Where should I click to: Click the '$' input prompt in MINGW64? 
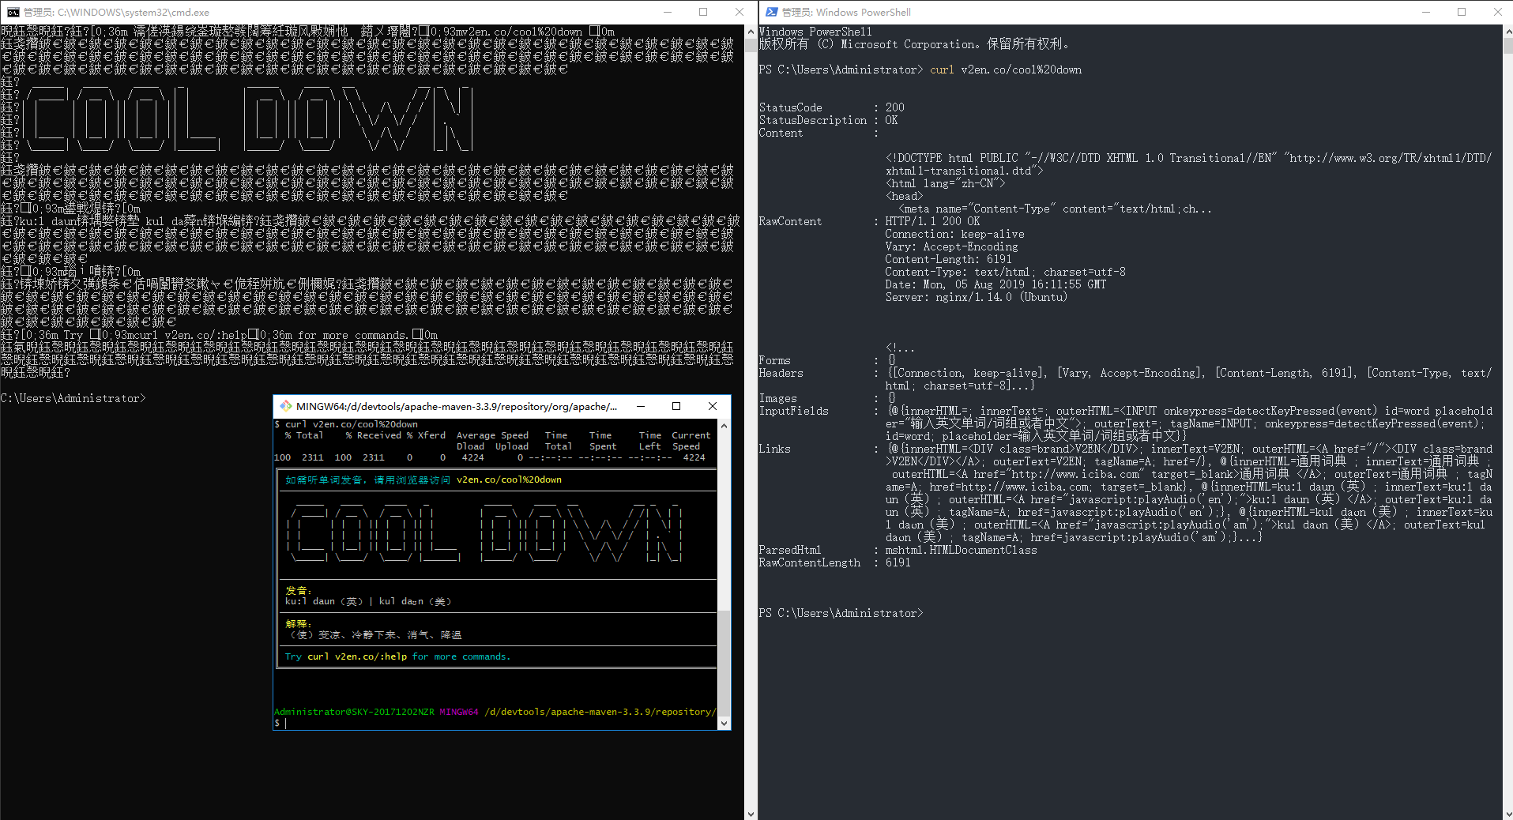(x=277, y=723)
